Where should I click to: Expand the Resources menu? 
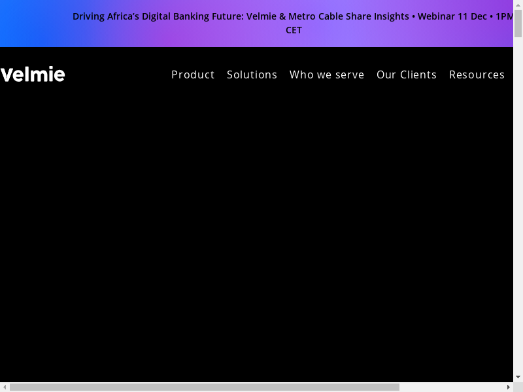[x=477, y=74]
